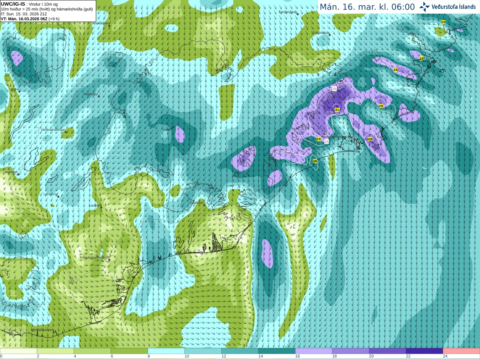Click the pink legend swatch above 24 m/s
The height and width of the screenshot is (359, 480).
462,351
